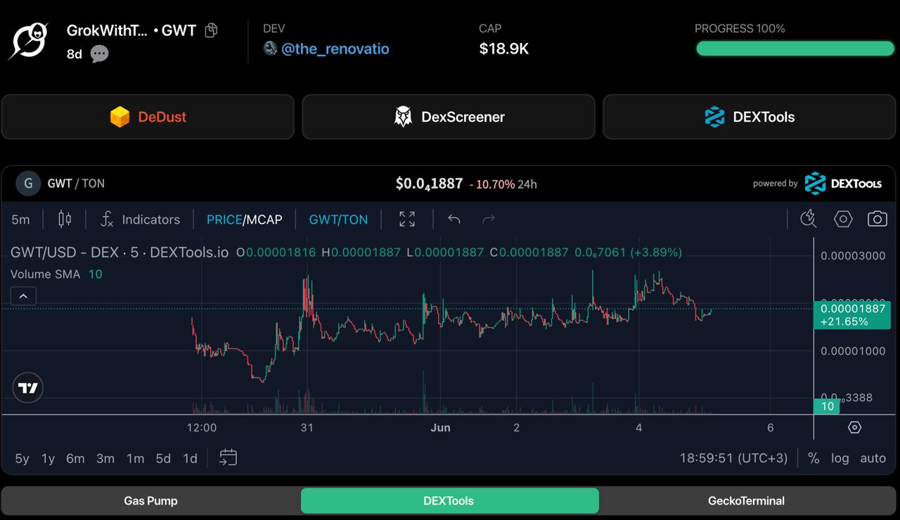The width and height of the screenshot is (900, 520).
Task: Switch to the Gas Pump chart tab
Action: [150, 501]
